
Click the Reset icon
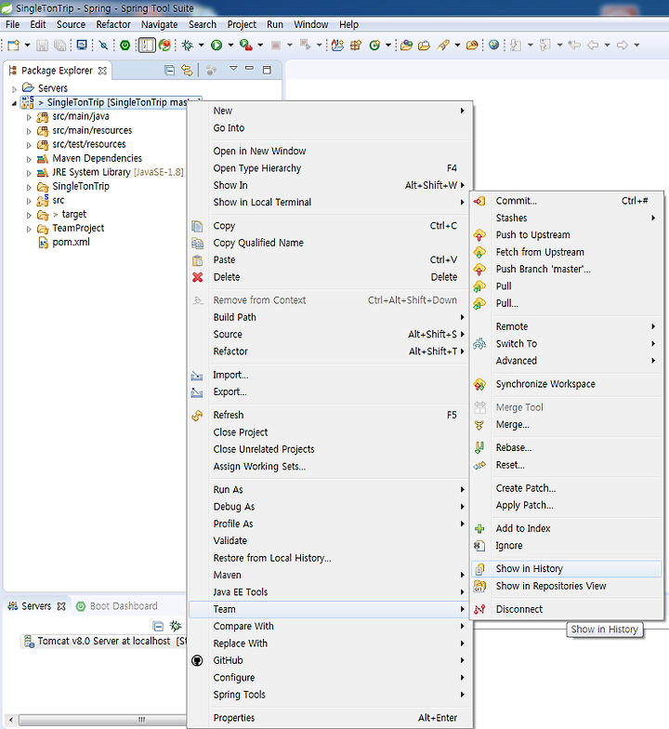click(x=479, y=465)
